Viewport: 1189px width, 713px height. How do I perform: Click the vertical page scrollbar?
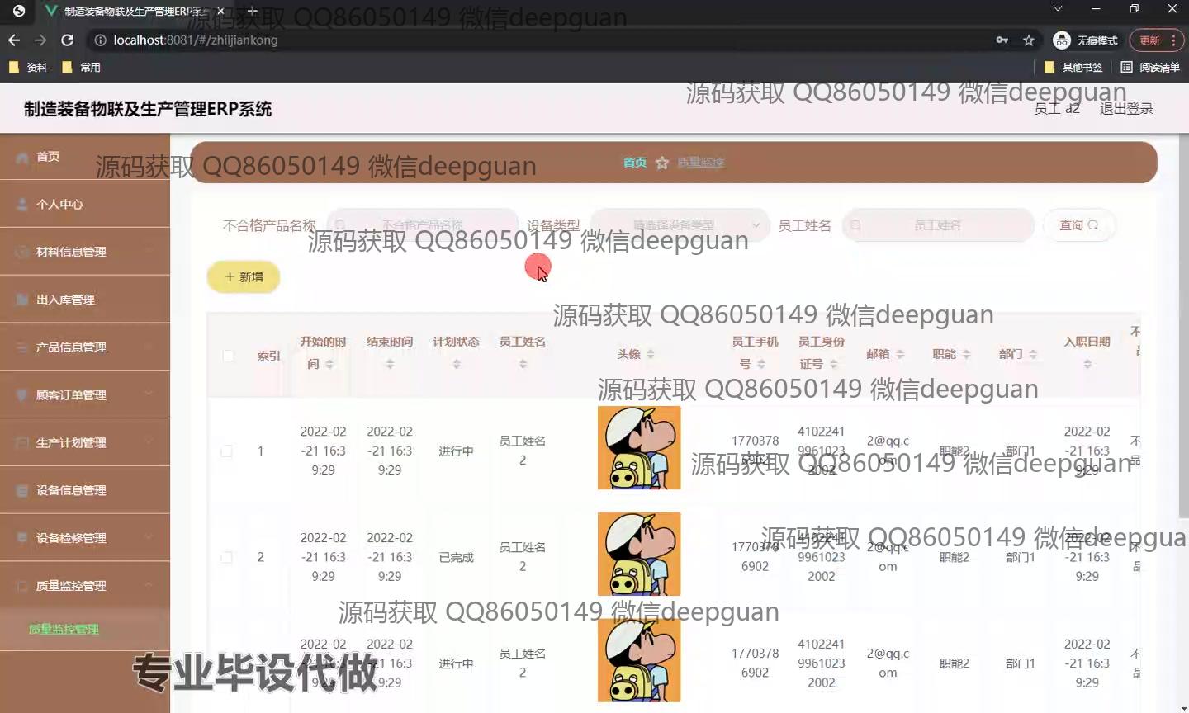(1183, 325)
